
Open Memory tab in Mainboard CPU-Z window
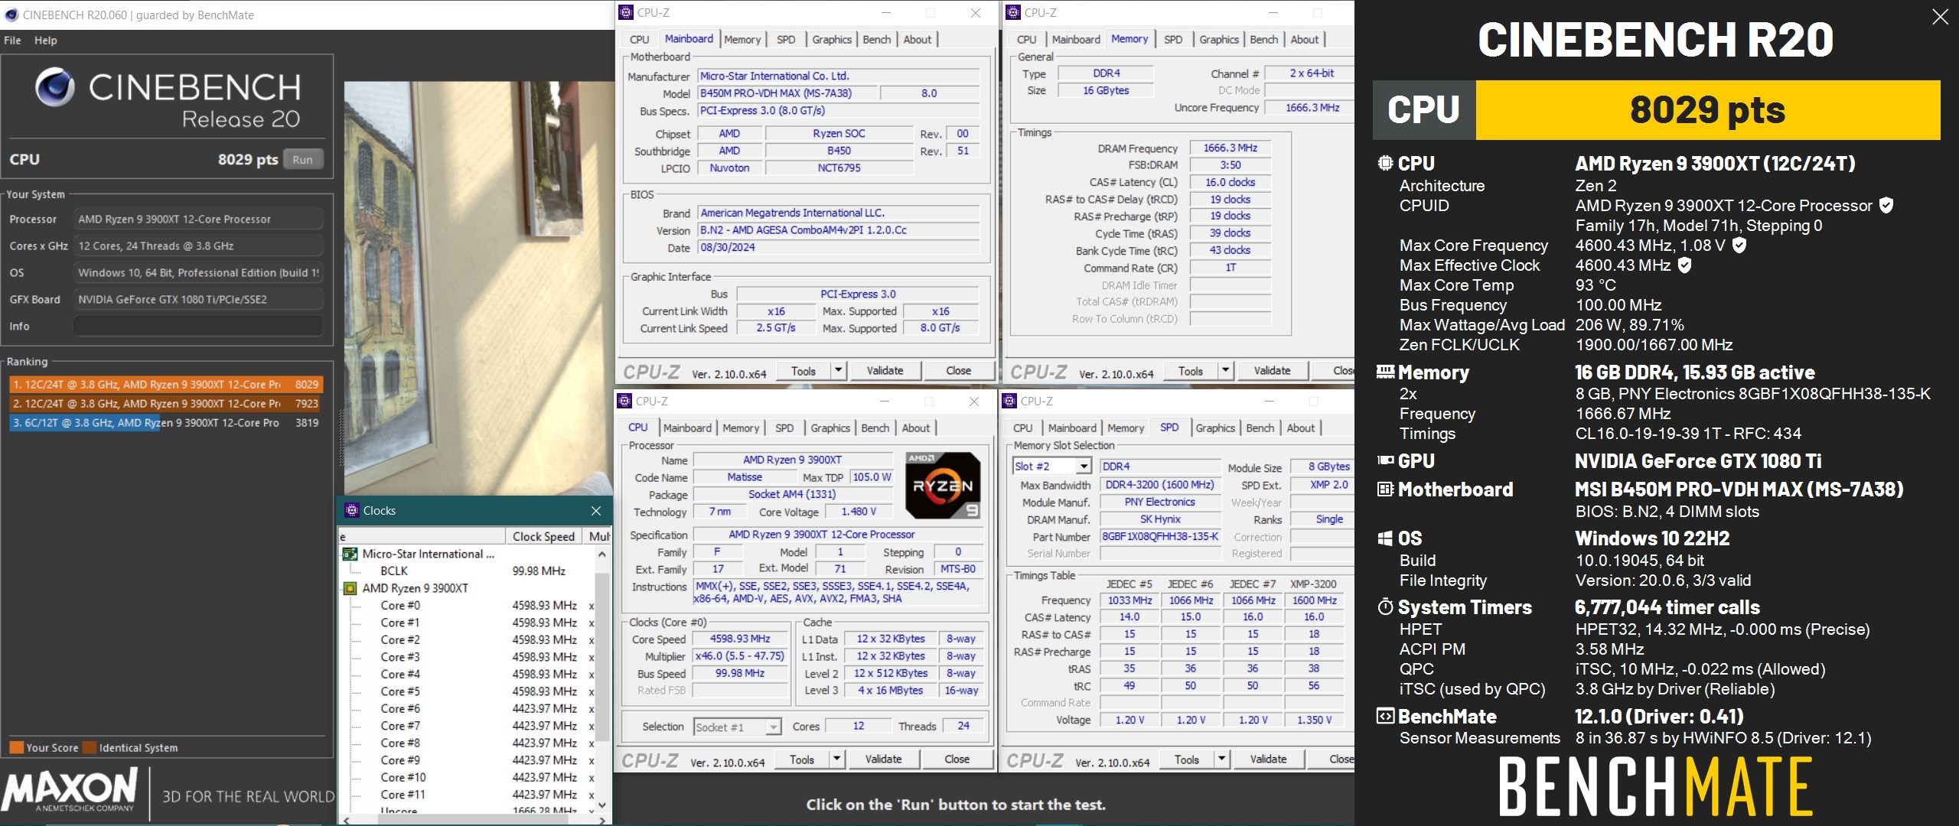[742, 40]
